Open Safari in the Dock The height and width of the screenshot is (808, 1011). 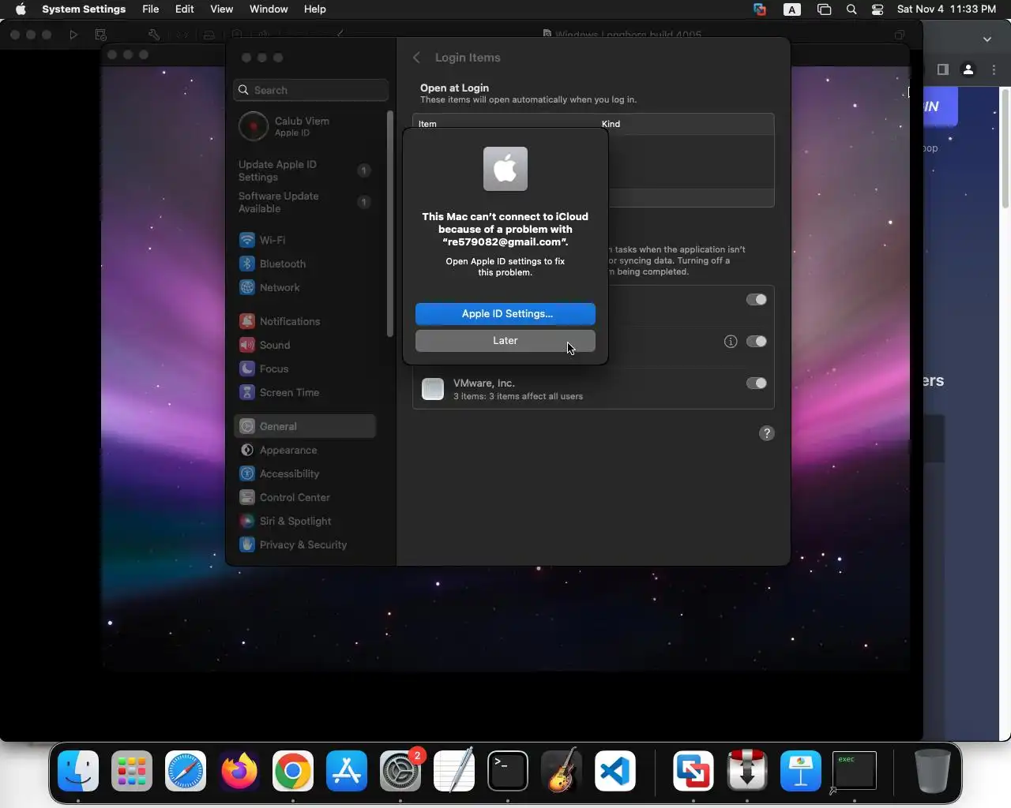coord(186,771)
